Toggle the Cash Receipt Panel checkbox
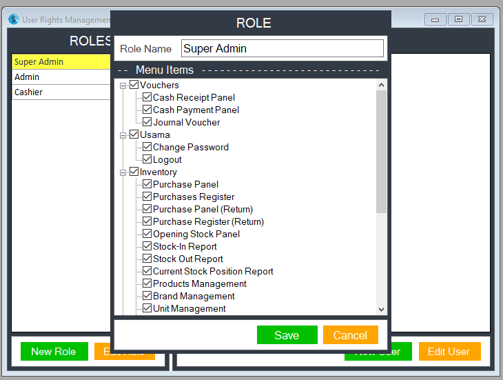The height and width of the screenshot is (380, 503). 147,97
